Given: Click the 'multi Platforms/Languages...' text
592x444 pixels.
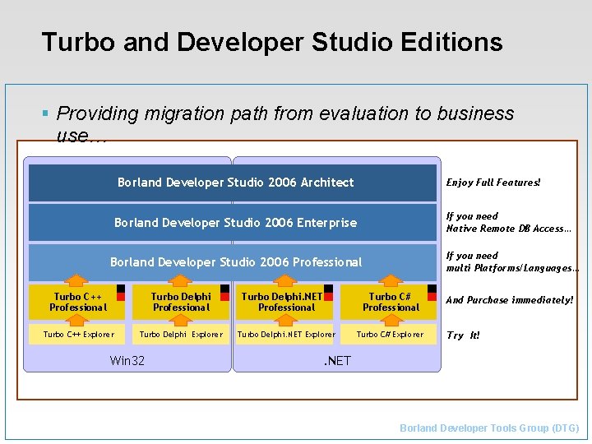Looking at the screenshot, I should pos(513,268).
